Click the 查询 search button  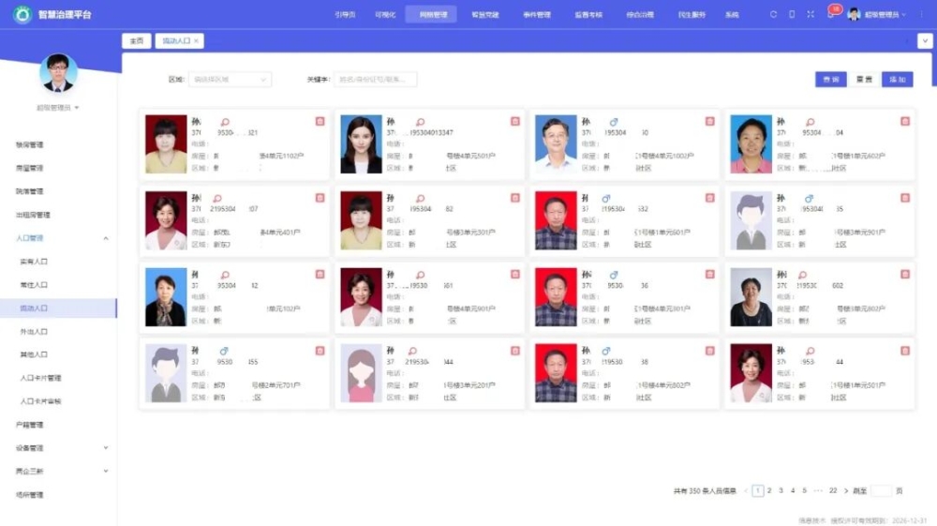(830, 80)
